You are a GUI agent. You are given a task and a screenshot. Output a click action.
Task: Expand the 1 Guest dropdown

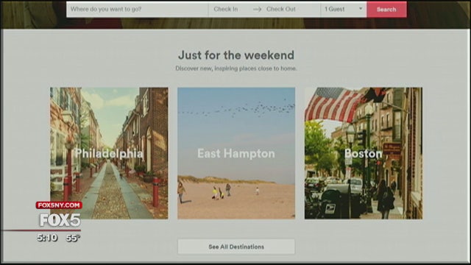(x=344, y=10)
